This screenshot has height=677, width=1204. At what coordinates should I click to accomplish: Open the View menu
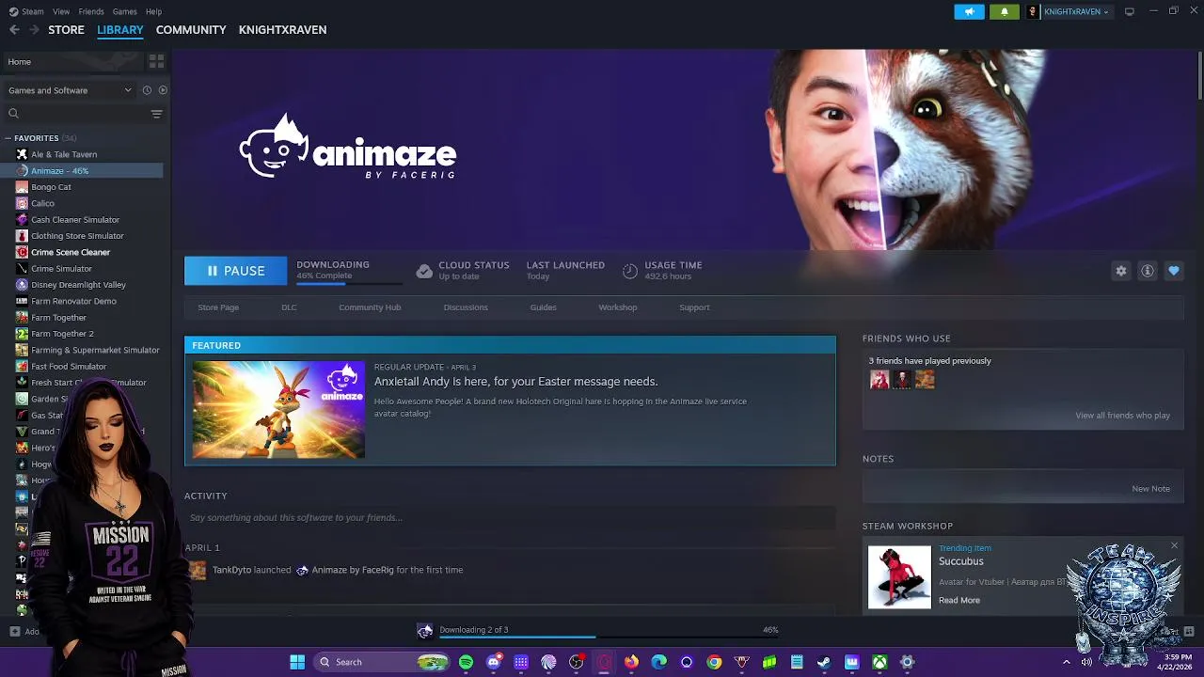point(61,11)
